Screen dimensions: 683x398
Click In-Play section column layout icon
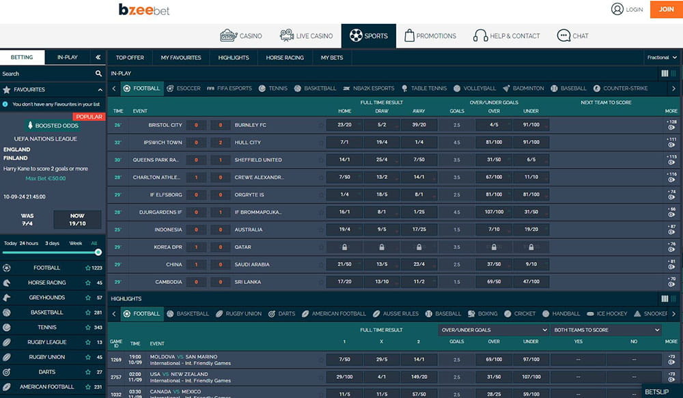pyautogui.click(x=665, y=74)
